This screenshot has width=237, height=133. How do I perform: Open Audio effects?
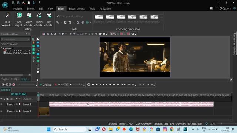click(x=39, y=20)
